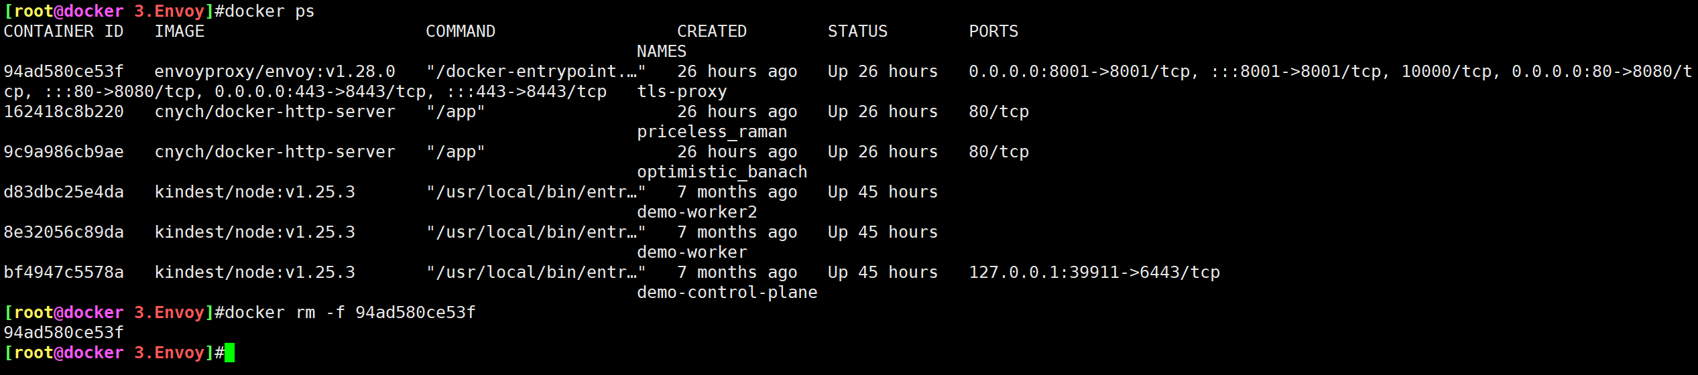This screenshot has height=375, width=1698.
Task: Click the STATUS column header
Action: (x=858, y=31)
